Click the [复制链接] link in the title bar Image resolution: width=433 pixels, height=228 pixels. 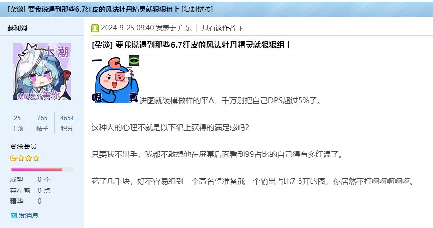(197, 9)
